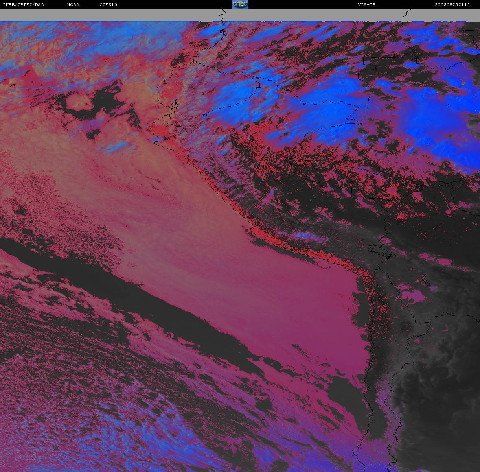
Task: Select the INPE/CPTEC/DSA header text
Action: point(24,4)
